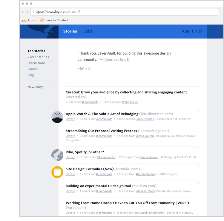Screen dimensions: 224x221
Task: Create a New story from sidebar
Action: click(35, 87)
